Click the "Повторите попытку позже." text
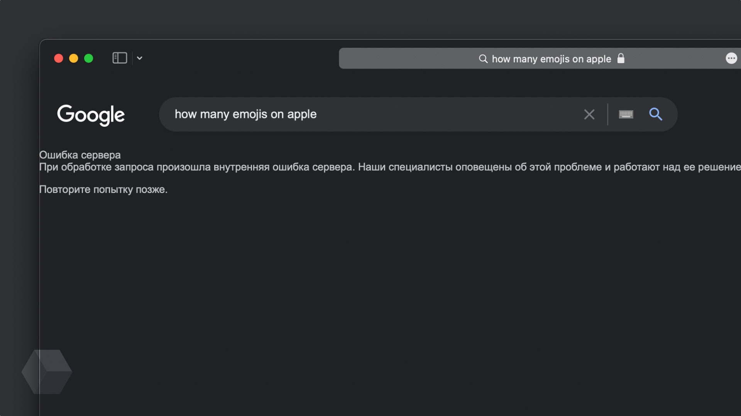 click(103, 190)
